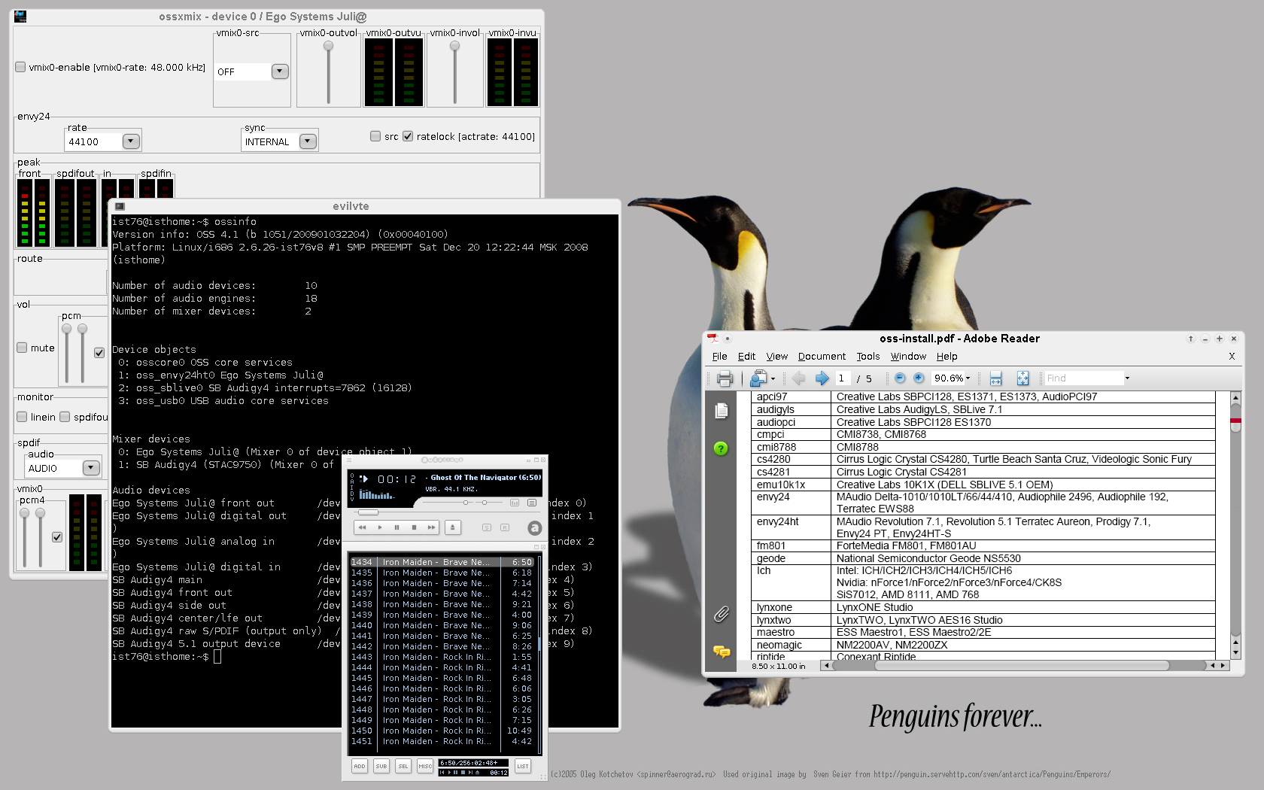Click the SUB button in Audacious playlist
This screenshot has width=1264, height=790.
[381, 766]
